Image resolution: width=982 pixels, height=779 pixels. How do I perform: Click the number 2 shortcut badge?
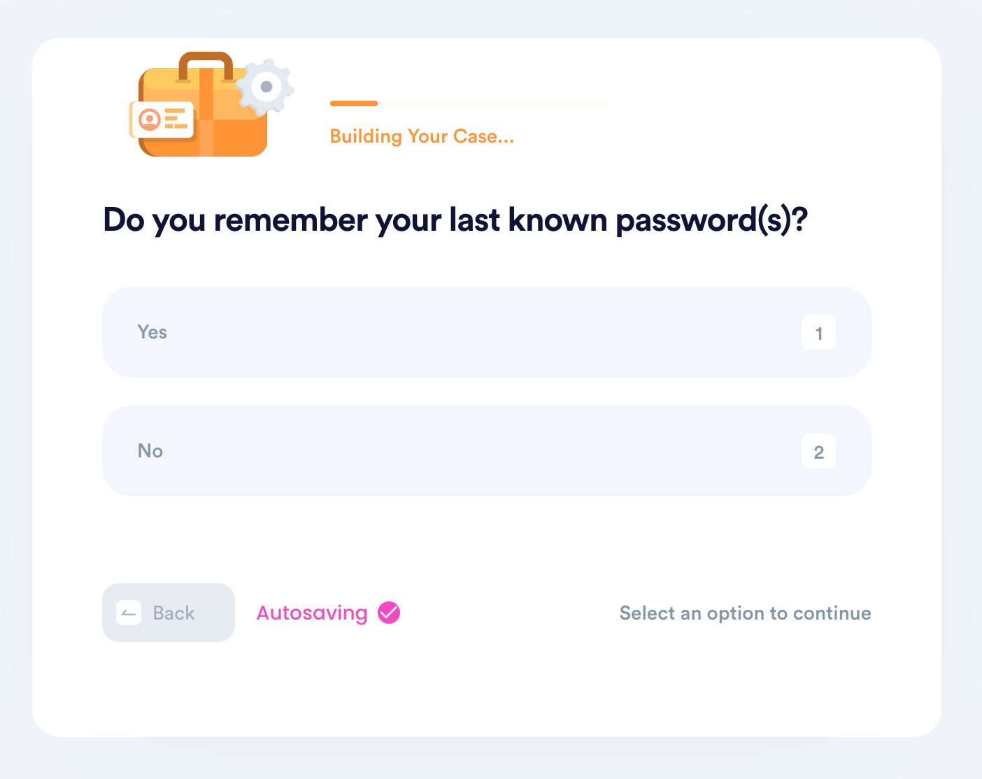point(819,452)
